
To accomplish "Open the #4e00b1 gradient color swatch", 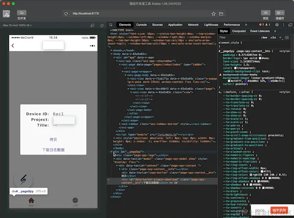I will pos(246,81).
